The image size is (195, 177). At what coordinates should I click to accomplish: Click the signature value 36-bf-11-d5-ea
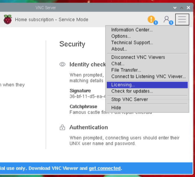[87, 96]
